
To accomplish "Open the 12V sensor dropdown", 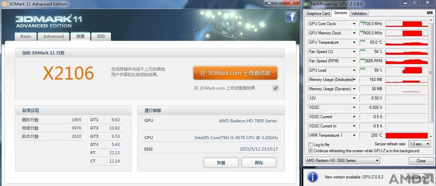I will [x=354, y=98].
